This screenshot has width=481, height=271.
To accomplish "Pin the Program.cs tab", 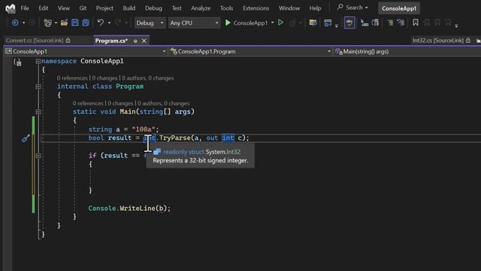I will 135,41.
